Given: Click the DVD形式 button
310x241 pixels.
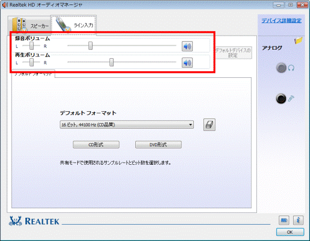Looking at the screenshot, I should click(x=158, y=144).
